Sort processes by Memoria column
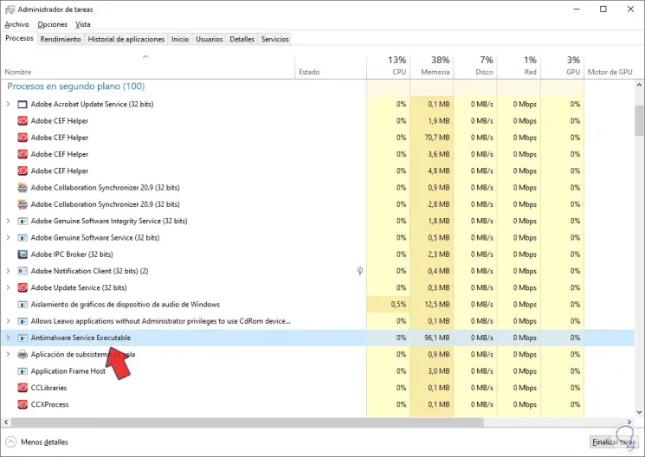The image size is (645, 457). [x=431, y=67]
